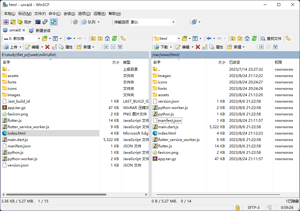Click the SFTP-3 status bar indicator

pos(253,207)
